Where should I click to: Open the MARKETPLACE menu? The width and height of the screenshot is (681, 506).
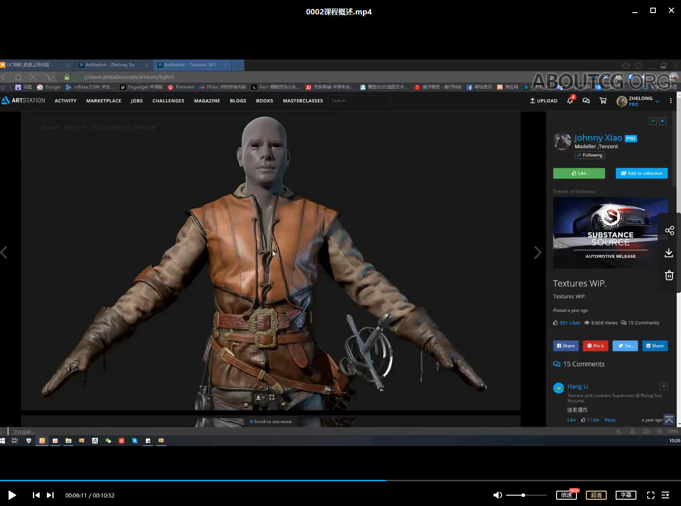(x=104, y=100)
